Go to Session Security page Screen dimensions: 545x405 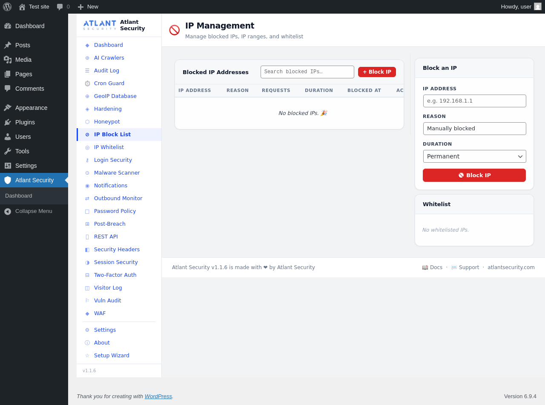coord(116,262)
